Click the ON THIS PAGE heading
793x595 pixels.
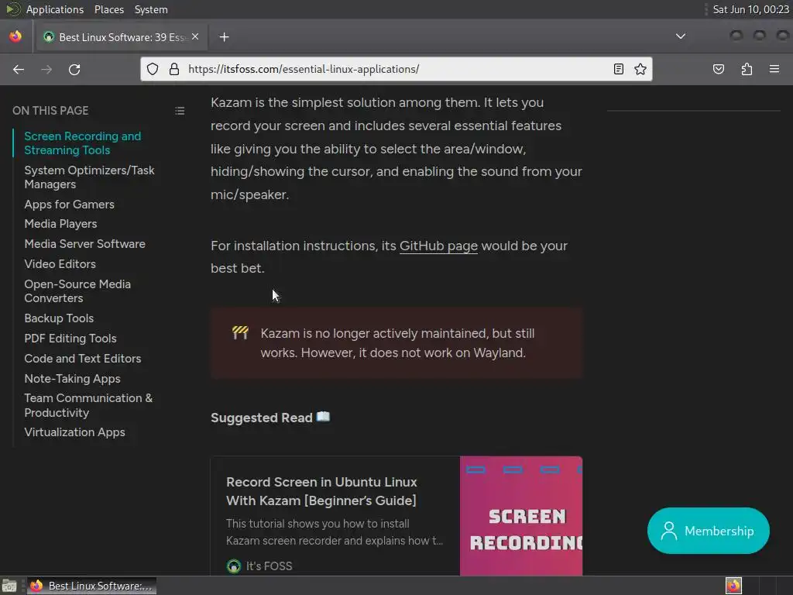coord(50,111)
